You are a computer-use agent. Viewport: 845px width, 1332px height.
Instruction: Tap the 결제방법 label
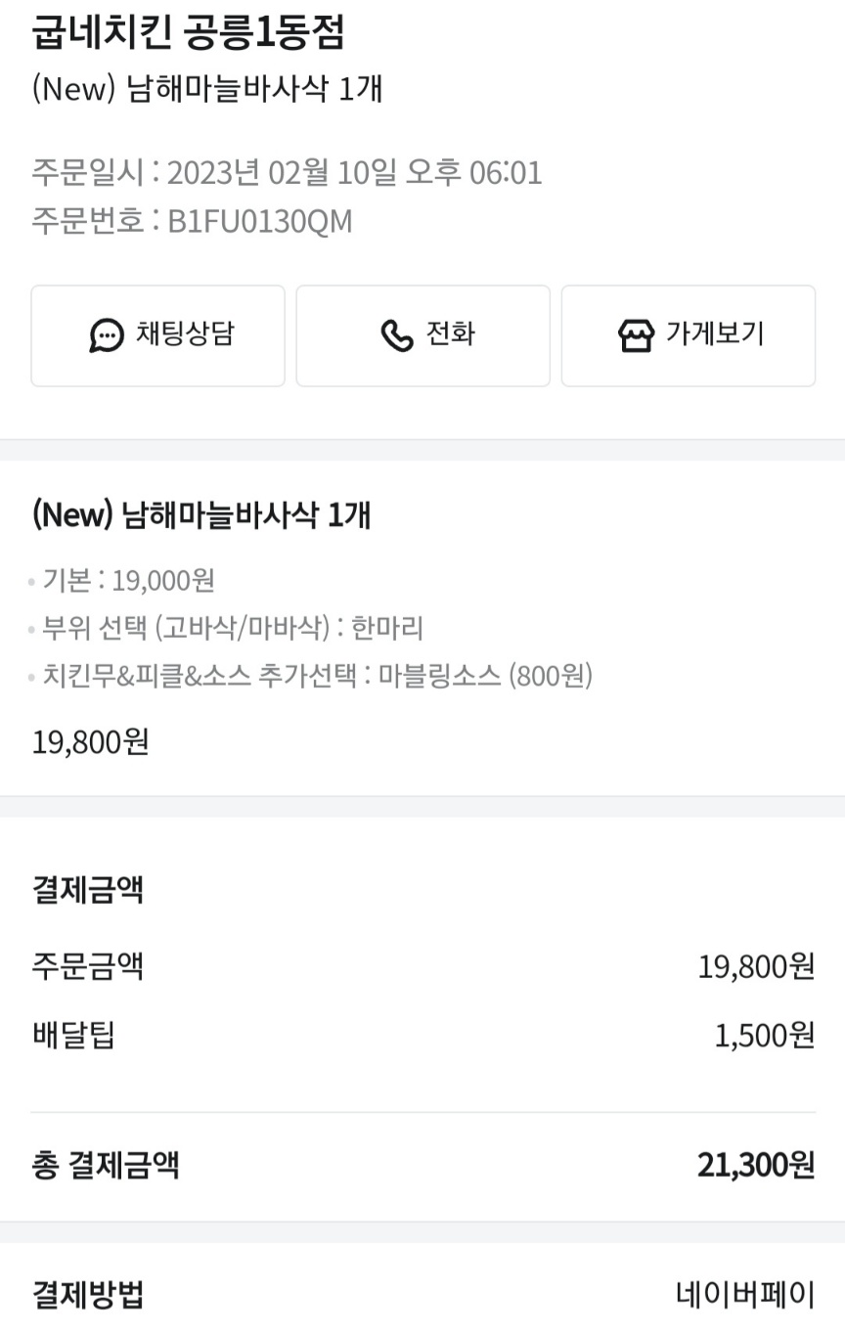pyautogui.click(x=88, y=1296)
